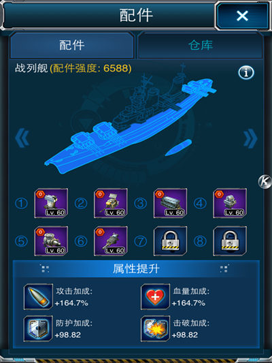Tap locked slot 7 padlock
This screenshot has width=272, height=363.
[x=170, y=241]
